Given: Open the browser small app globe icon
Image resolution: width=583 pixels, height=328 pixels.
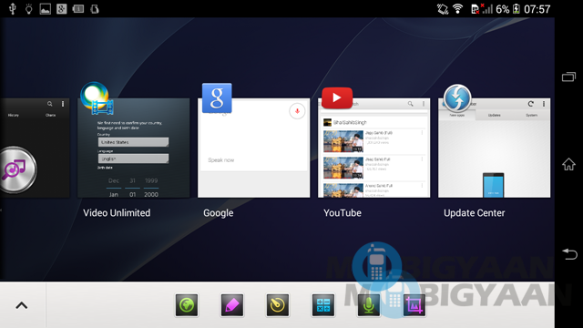Looking at the screenshot, I should (187, 305).
